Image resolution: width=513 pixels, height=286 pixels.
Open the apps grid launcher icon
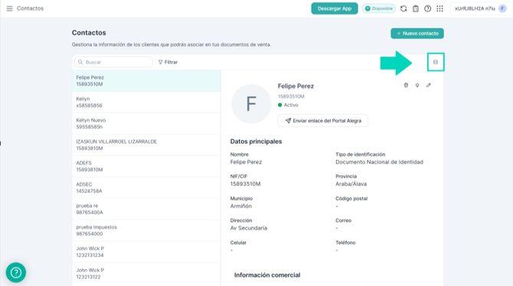[439, 8]
